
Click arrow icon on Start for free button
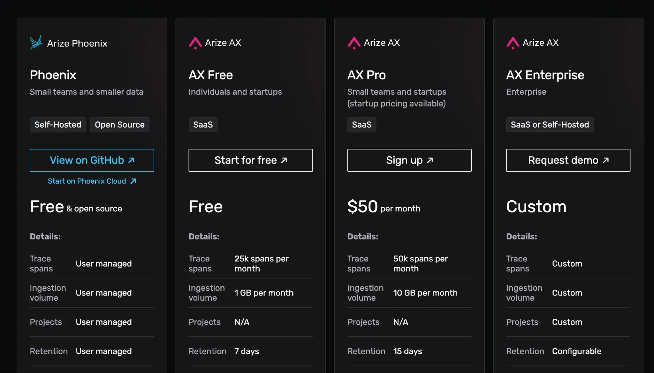(x=284, y=160)
